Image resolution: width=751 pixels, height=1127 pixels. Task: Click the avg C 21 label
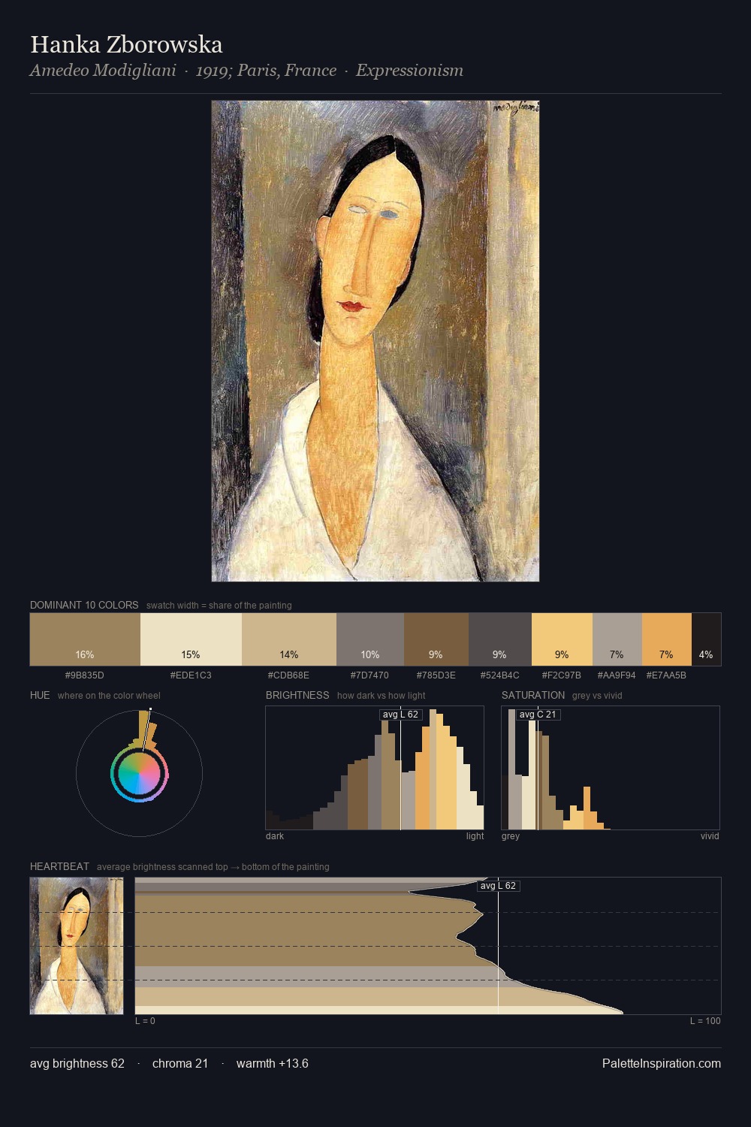538,715
